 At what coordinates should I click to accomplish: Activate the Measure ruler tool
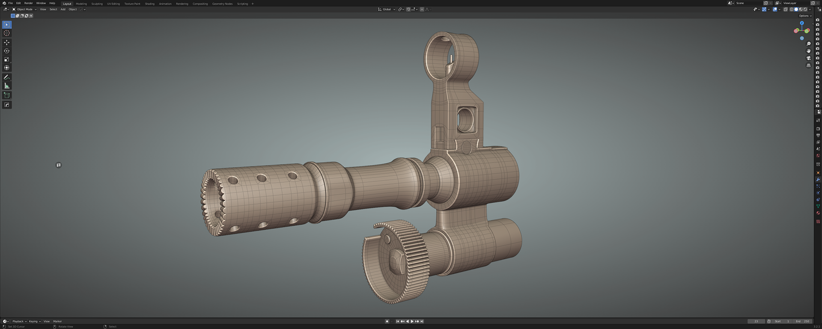coord(7,86)
